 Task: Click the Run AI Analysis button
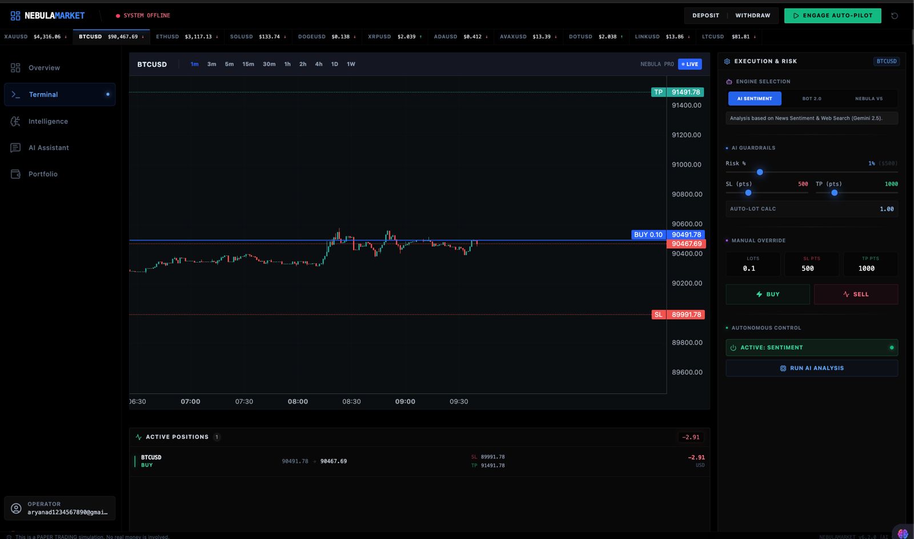(x=811, y=368)
